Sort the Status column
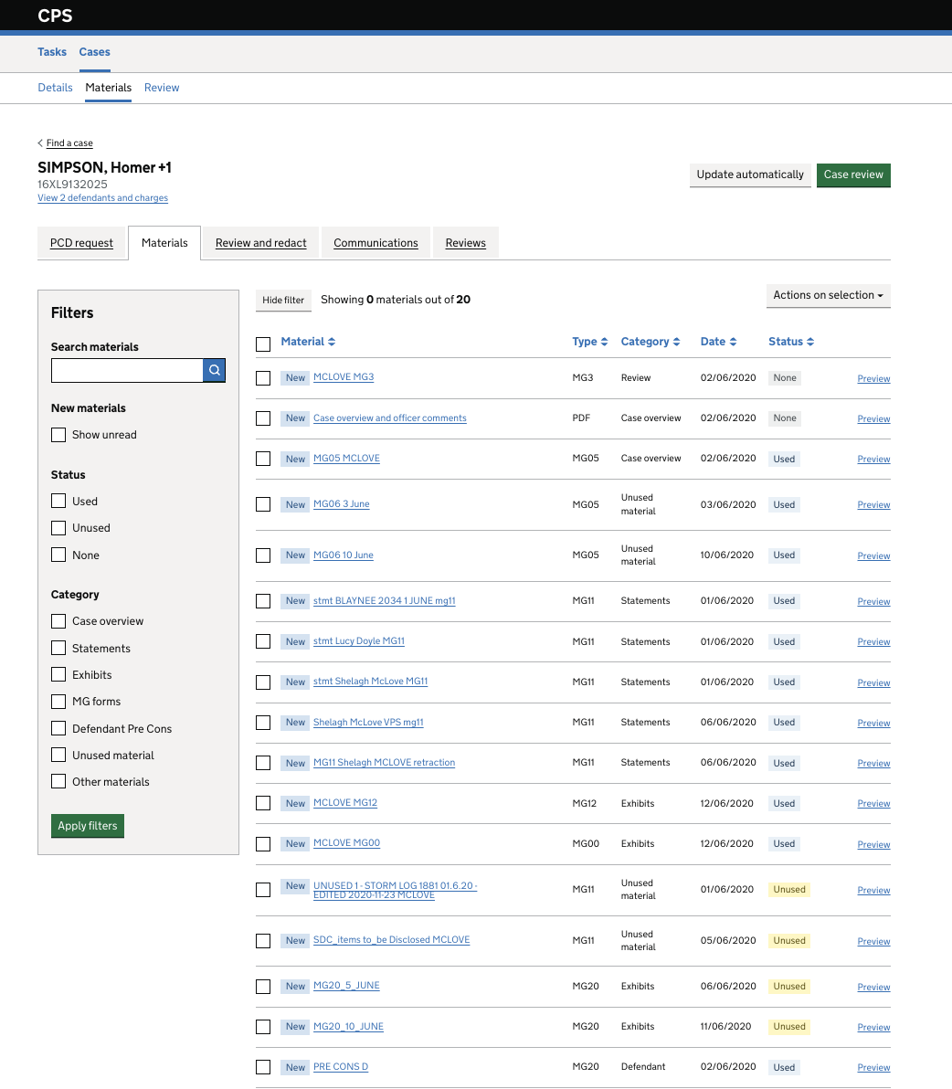Image resolution: width=952 pixels, height=1089 pixels. 789,341
